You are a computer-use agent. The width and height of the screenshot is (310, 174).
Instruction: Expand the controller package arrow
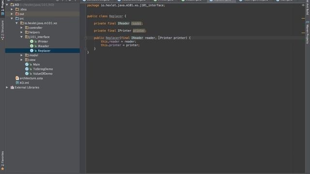21,28
